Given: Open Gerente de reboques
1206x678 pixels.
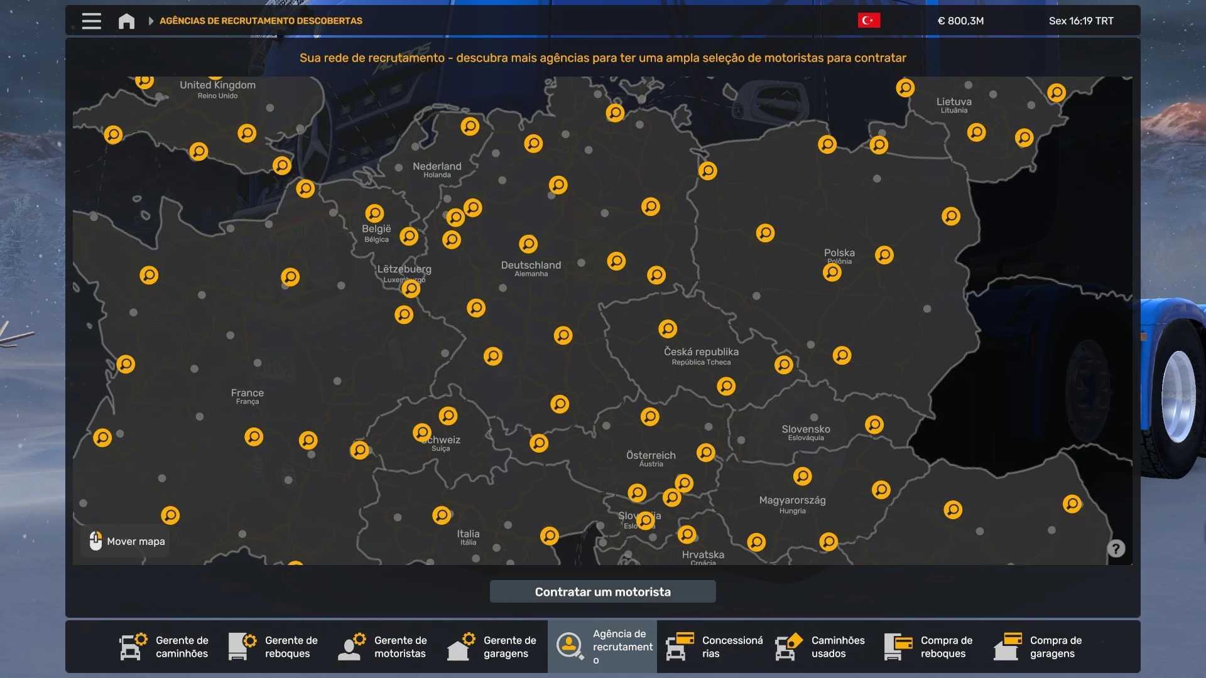Looking at the screenshot, I should point(273,647).
